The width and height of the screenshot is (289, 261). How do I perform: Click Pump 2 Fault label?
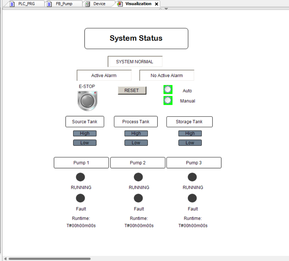coord(139,209)
